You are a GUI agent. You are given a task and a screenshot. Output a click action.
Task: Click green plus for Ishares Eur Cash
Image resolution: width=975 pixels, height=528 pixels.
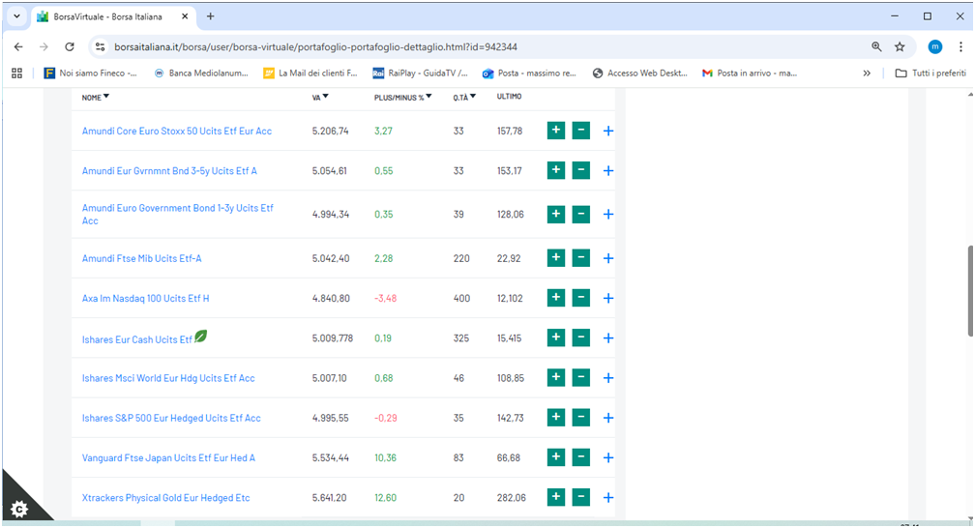pyautogui.click(x=556, y=337)
